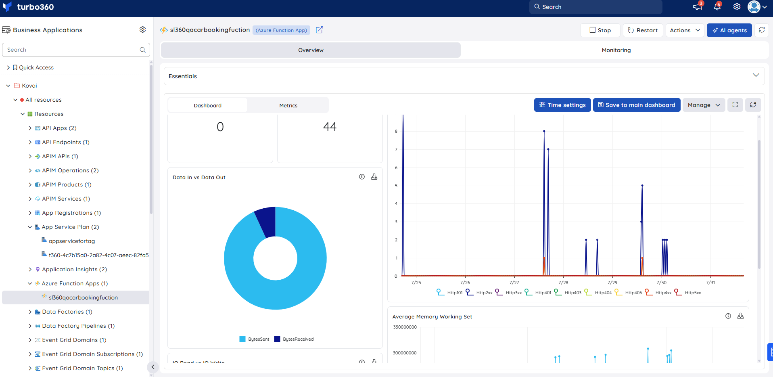This screenshot has width=773, height=377.
Task: Expand Data Factories (1)
Action: [x=30, y=312]
